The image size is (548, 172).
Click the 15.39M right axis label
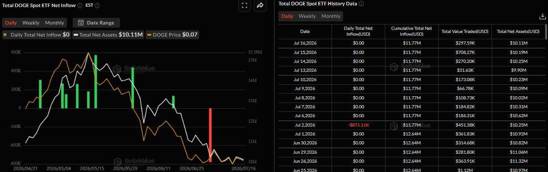(x=254, y=53)
